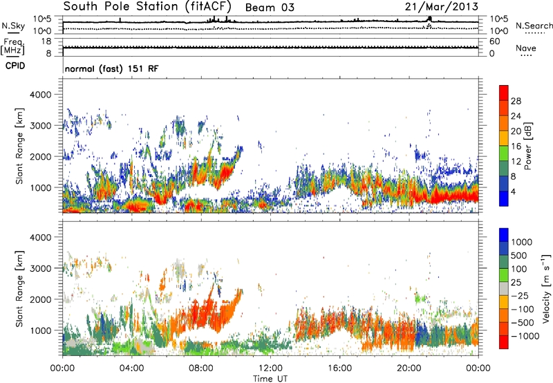This screenshot has height=383, width=553.
Task: Click the '20' label on power scale
Action: click(516, 131)
